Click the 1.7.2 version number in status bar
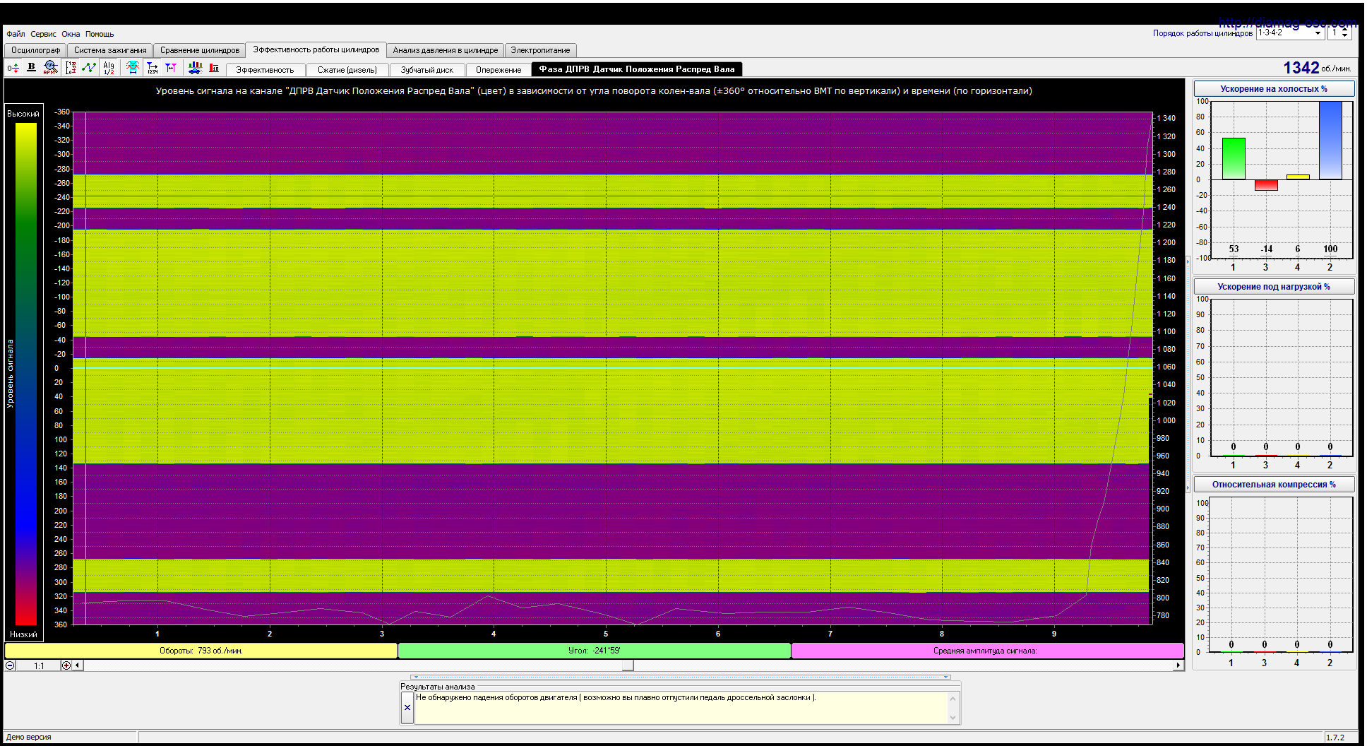The height and width of the screenshot is (746, 1367). tap(1335, 737)
